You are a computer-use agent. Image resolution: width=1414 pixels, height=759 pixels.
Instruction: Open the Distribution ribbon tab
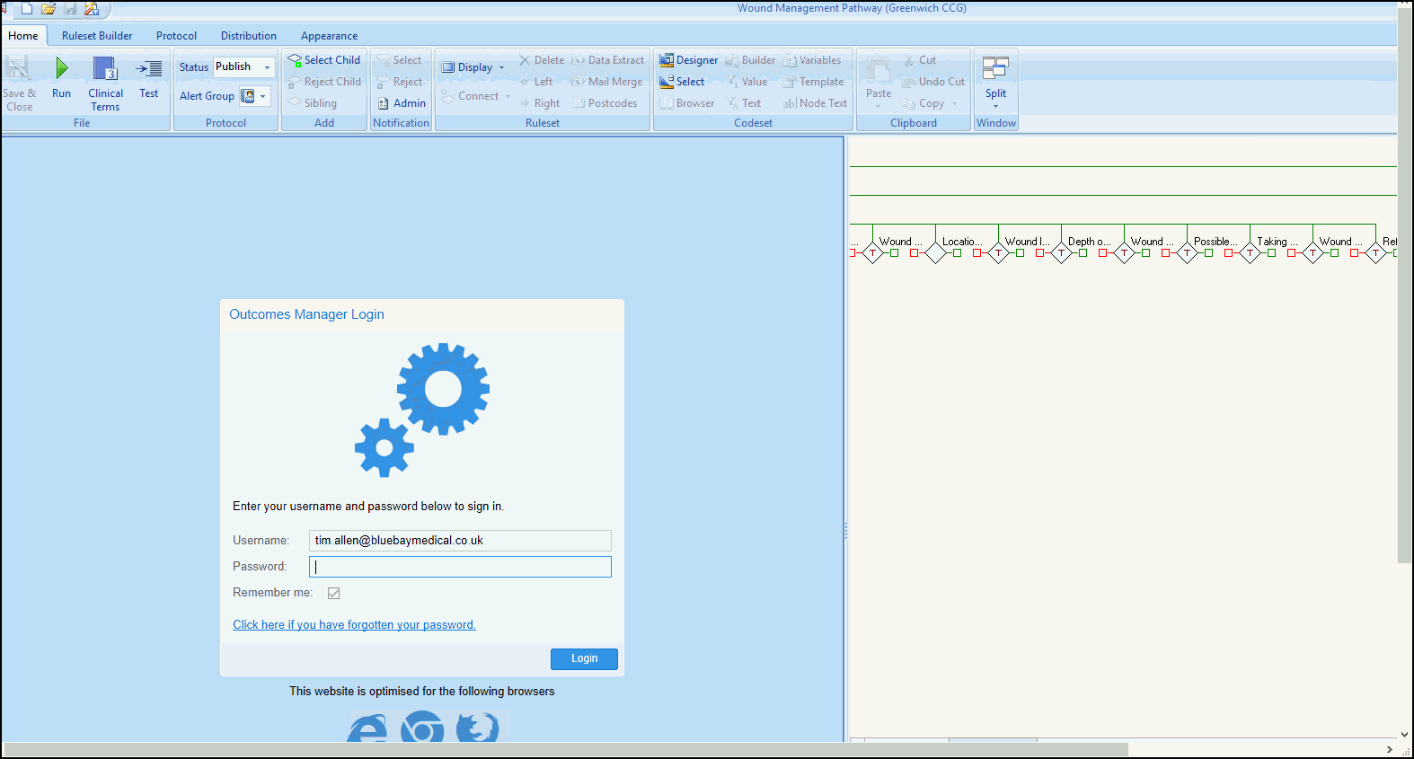(248, 36)
